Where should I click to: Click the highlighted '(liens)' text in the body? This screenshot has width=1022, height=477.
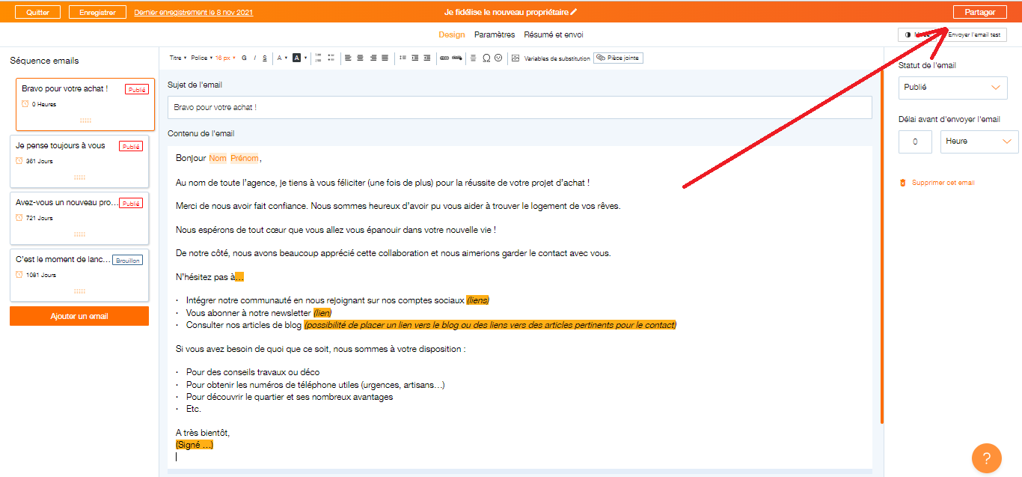tap(477, 300)
